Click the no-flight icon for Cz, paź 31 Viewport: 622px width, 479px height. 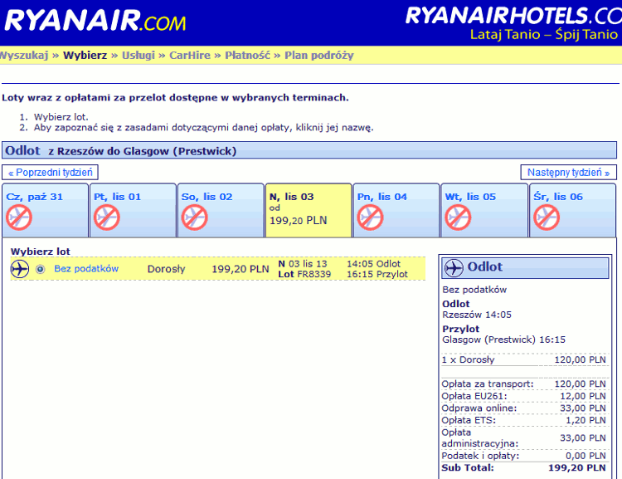coord(18,218)
